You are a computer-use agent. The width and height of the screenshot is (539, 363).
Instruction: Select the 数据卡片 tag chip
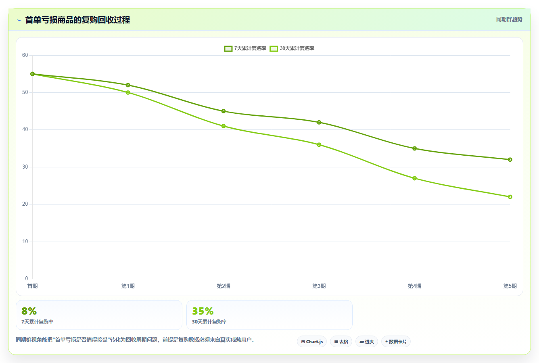[396, 342]
